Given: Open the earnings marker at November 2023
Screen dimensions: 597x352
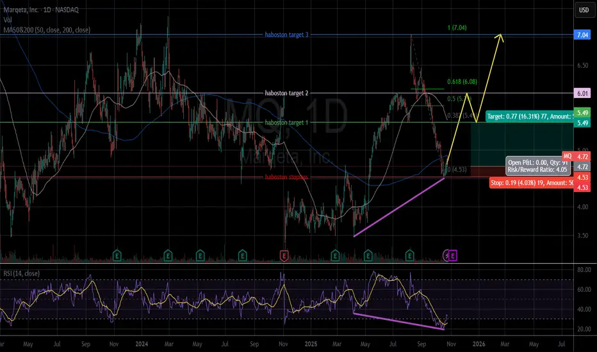Looking at the screenshot, I should point(117,255).
